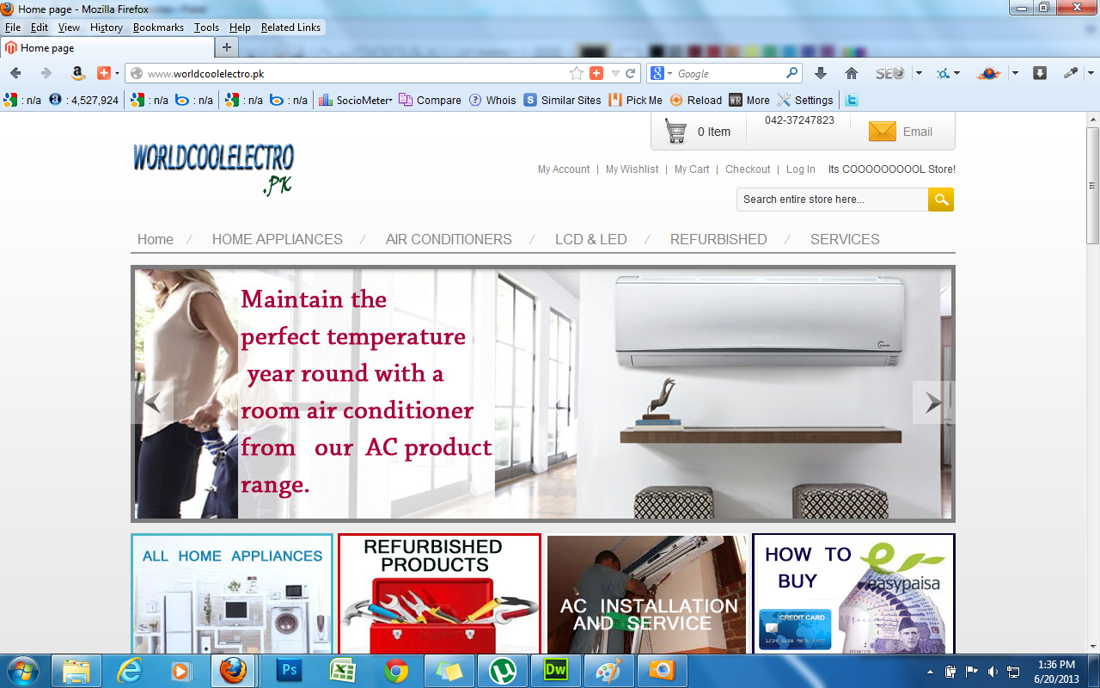Click the eyedropper color picker icon

pos(1071,73)
